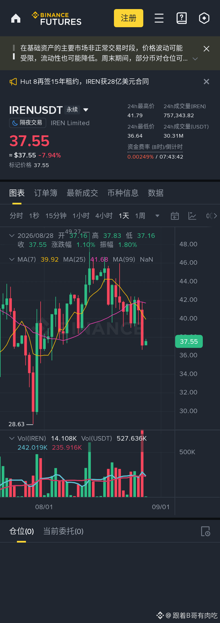220x623 pixels.
Task: Collapse the OHLC date info row
Action: (x=12, y=236)
